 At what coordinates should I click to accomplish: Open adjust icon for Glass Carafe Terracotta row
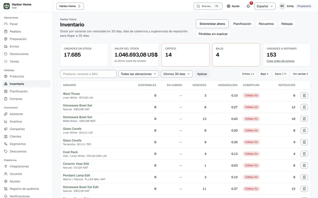[x=304, y=142]
